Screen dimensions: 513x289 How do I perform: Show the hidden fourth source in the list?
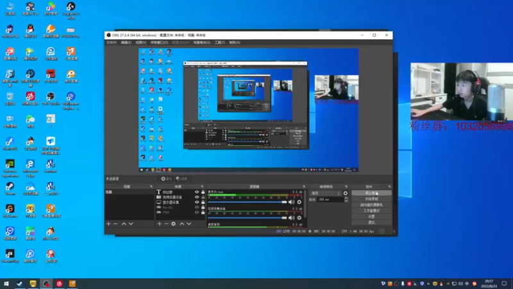(197, 207)
